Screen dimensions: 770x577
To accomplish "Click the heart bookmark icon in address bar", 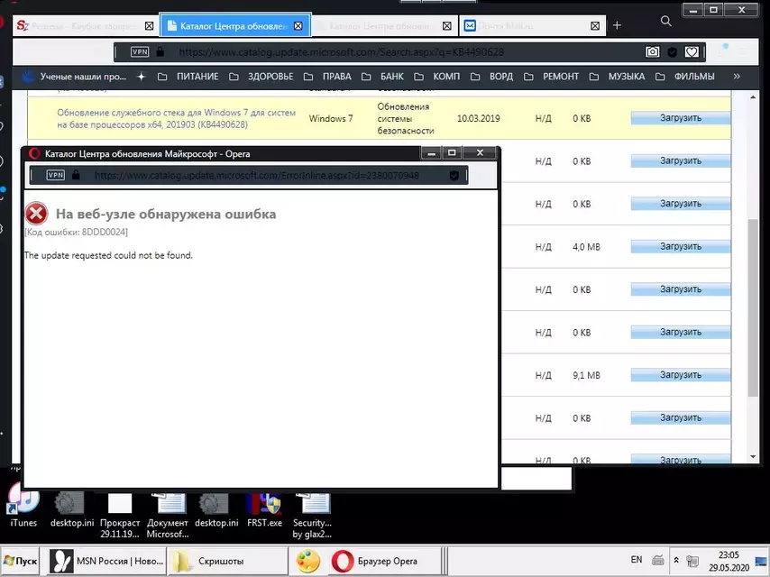I will click(692, 51).
